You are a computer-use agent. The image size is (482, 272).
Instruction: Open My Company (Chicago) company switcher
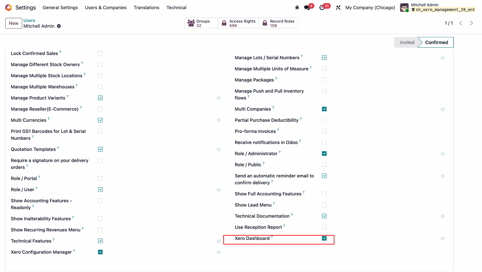(370, 8)
